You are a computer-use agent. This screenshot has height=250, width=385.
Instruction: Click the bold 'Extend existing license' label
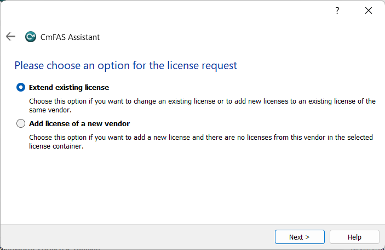click(69, 87)
